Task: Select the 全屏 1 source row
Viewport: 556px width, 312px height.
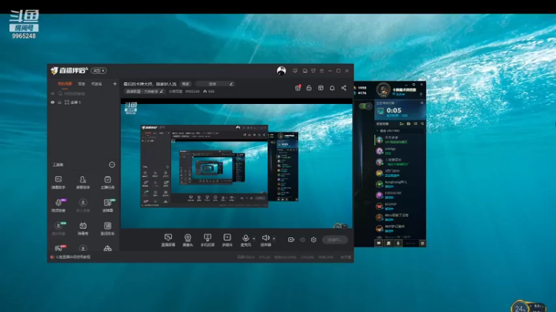Action: click(83, 102)
